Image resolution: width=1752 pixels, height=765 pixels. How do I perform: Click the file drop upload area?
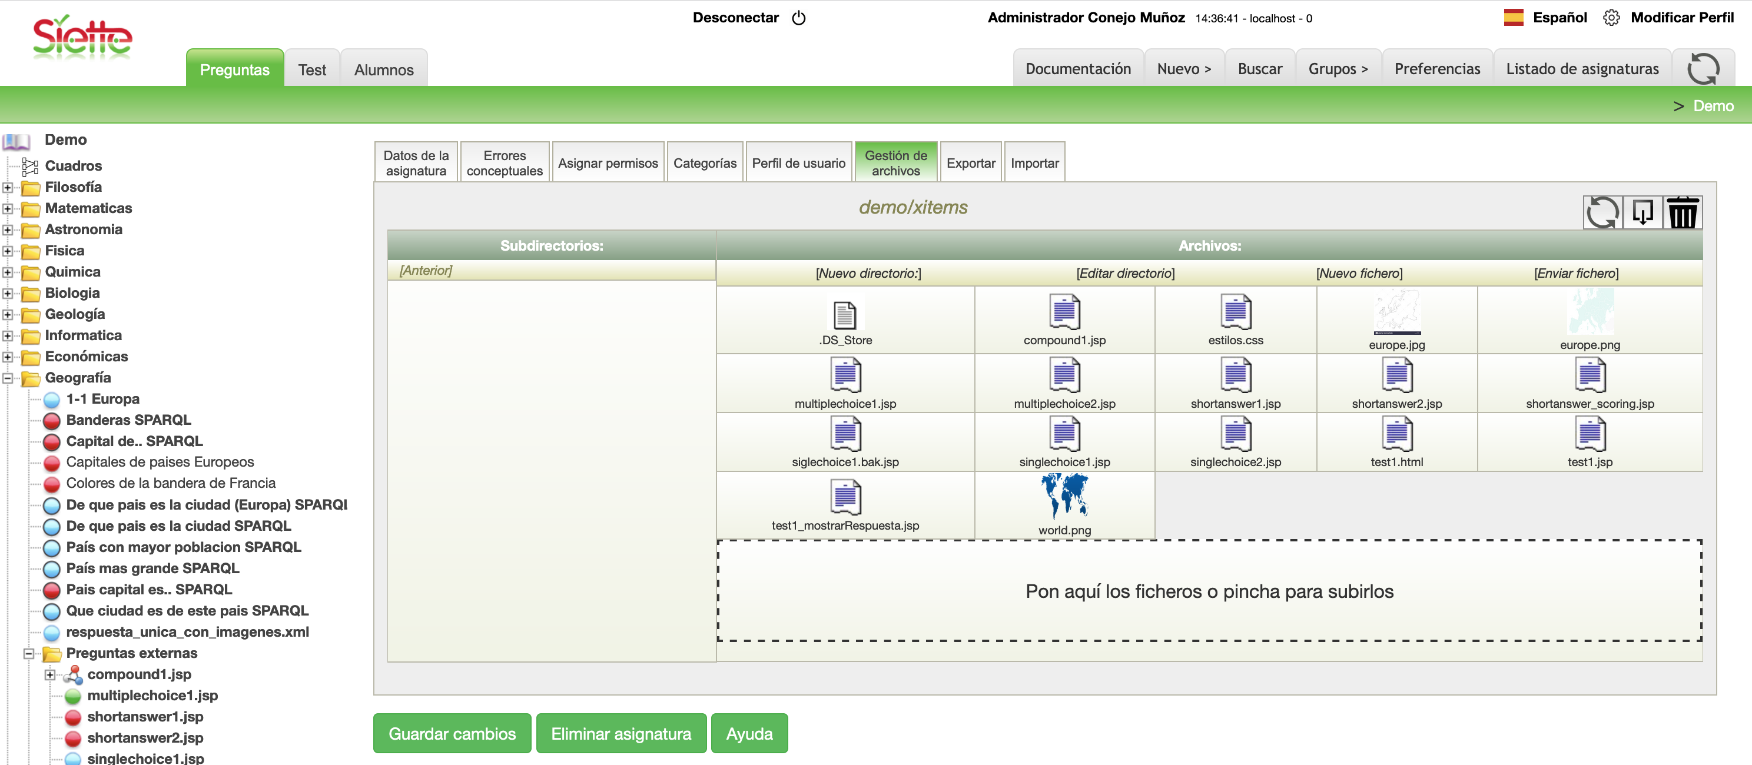(1209, 590)
